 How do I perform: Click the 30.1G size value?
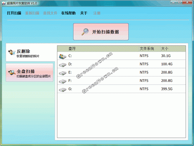(166, 56)
